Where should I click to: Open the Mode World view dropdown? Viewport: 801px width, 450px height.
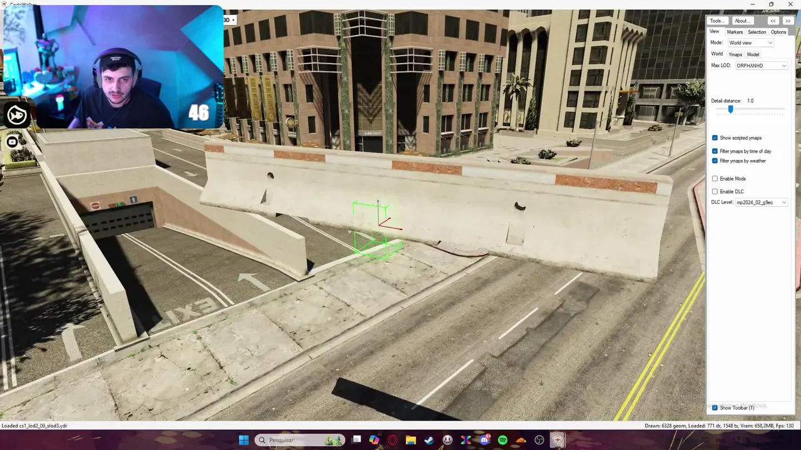[750, 42]
